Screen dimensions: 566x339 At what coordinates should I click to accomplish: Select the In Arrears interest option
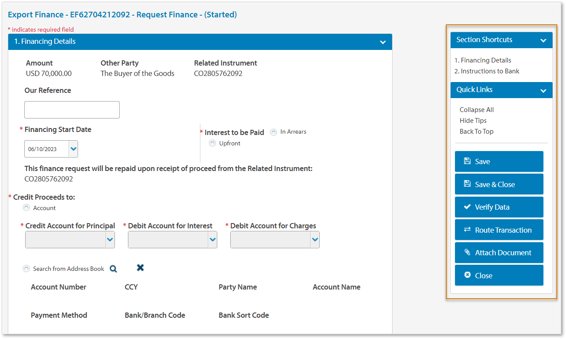click(x=274, y=132)
